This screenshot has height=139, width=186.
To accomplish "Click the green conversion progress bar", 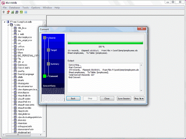I will coord(105,43).
